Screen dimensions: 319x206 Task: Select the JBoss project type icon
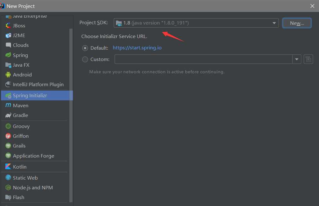pos(8,25)
